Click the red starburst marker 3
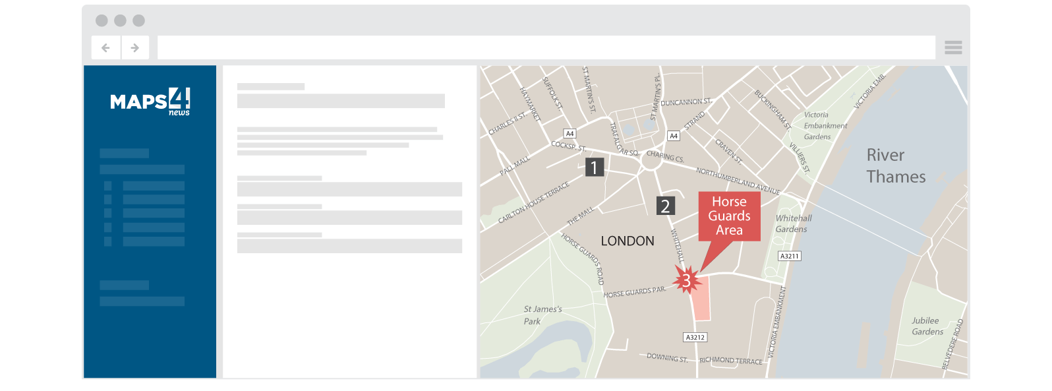This screenshot has height=391, width=1052. click(686, 281)
